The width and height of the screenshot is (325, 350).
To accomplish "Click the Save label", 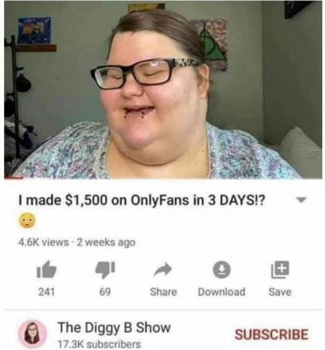I will 280,292.
